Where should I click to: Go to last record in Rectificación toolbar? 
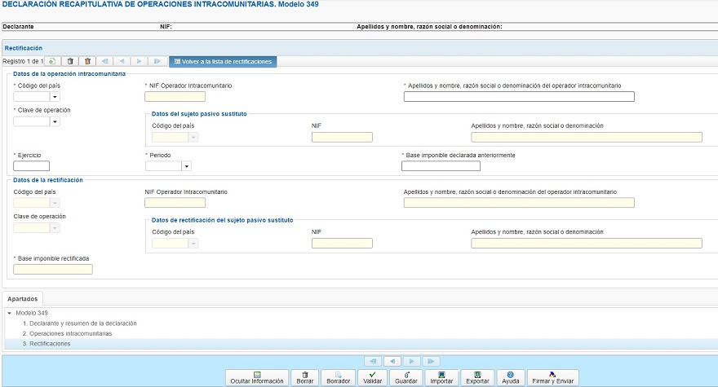point(157,61)
